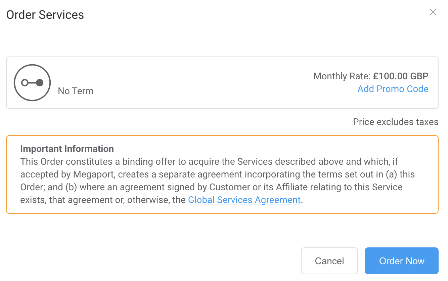The width and height of the screenshot is (448, 281).
Task: Click the binding offer paragraph's first line
Action: [x=209, y=162]
